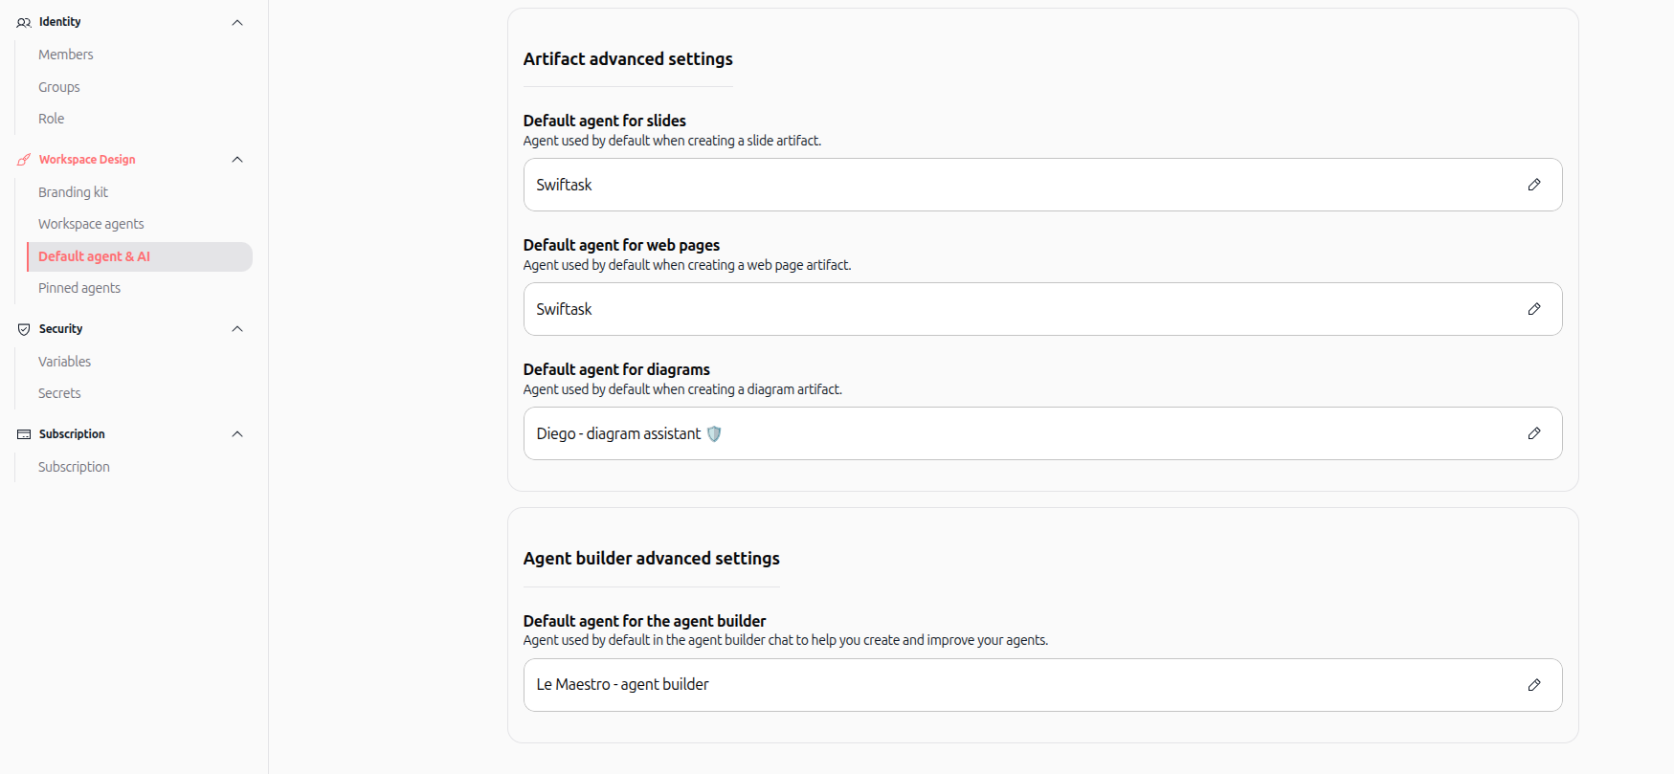
Task: Click the Default agent for slides label
Action: point(605,121)
